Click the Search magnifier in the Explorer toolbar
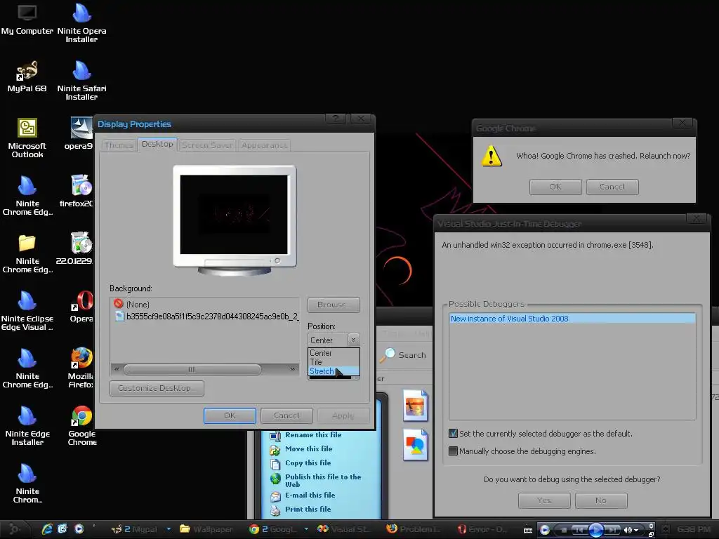Viewport: 719px width, 539px height. point(388,354)
